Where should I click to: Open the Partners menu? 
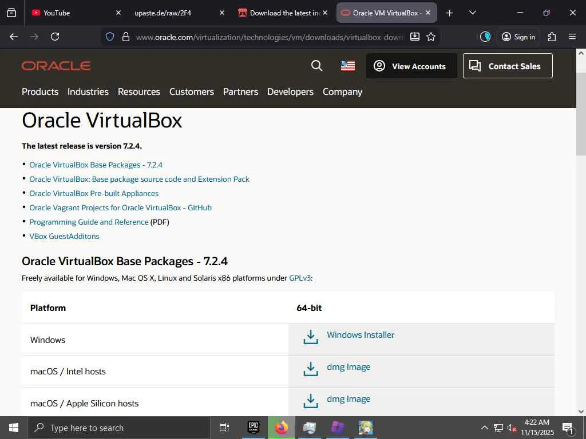(x=241, y=92)
